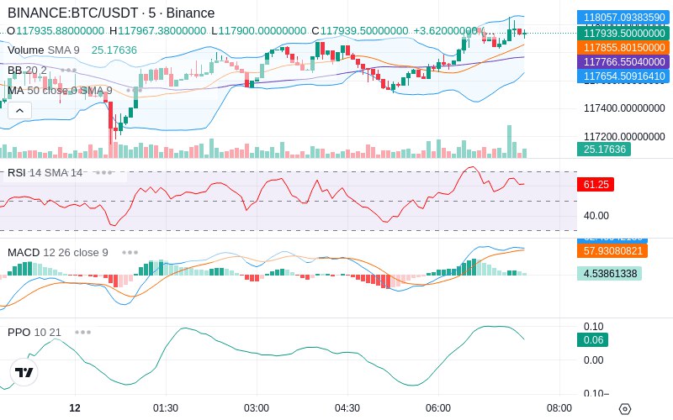This screenshot has height=420, width=673.
Task: Click the 06:00 time axis marker
Action: 437,408
